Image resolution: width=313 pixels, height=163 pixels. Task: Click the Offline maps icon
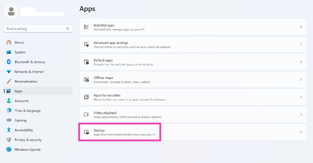point(86,79)
